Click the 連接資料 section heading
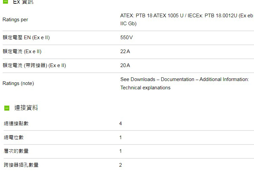Image resolution: width=254 pixels, height=175 pixels. 26,108
